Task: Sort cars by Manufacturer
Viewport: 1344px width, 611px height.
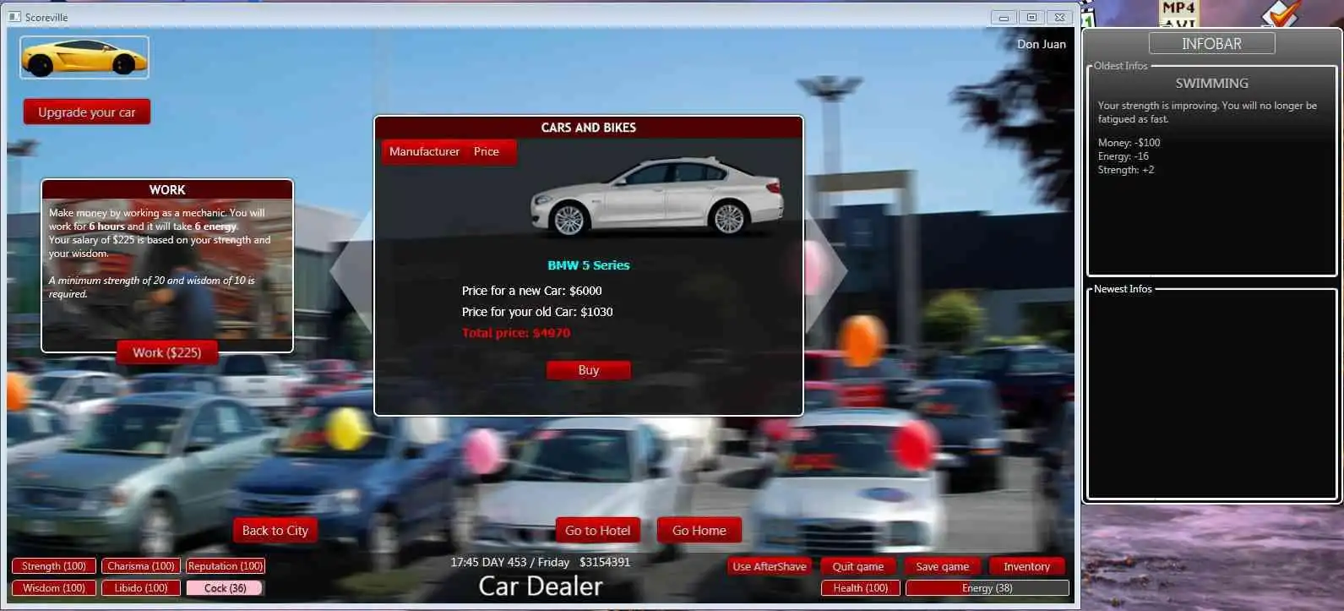Action: click(x=424, y=151)
